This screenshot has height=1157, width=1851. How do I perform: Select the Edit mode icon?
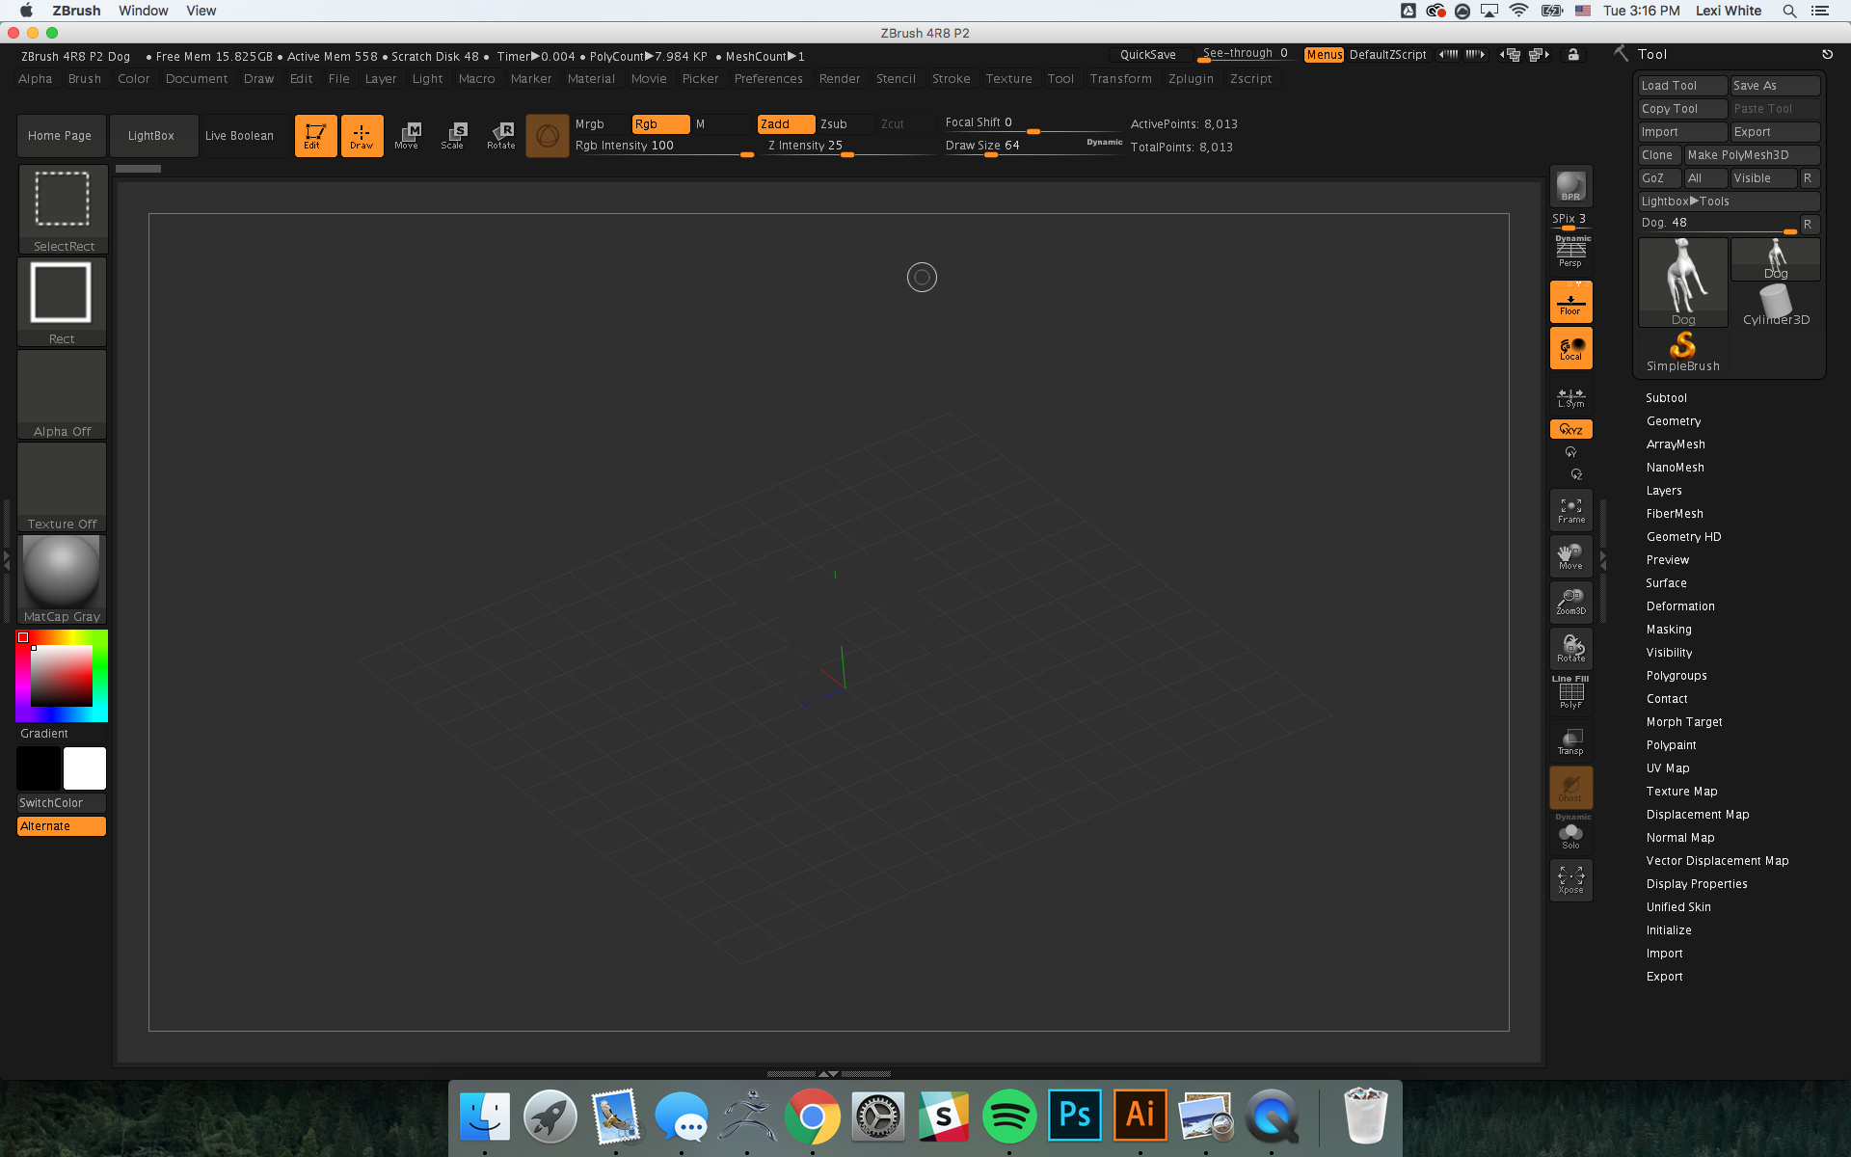[x=315, y=136]
